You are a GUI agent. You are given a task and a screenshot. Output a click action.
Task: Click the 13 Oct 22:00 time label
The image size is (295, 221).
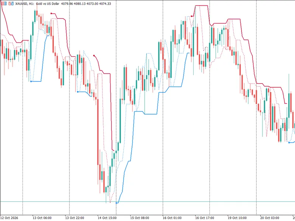click(74, 218)
